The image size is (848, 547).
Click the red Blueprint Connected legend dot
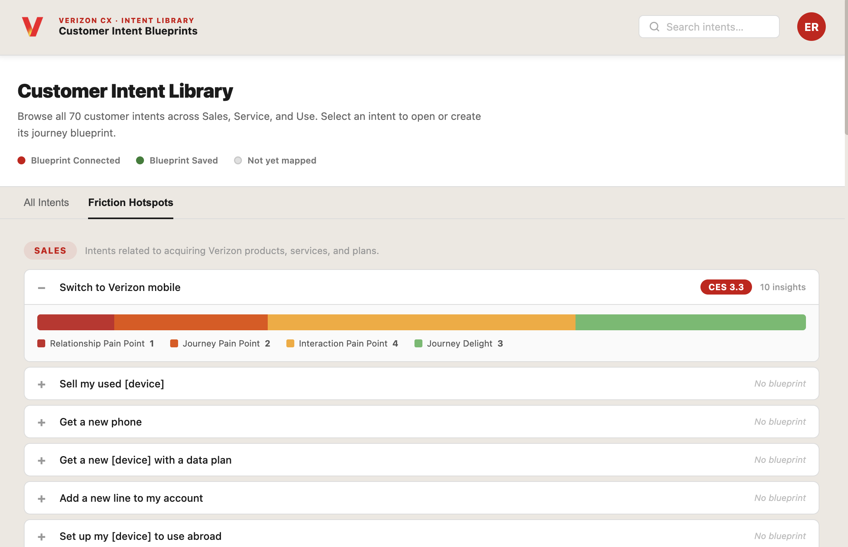21,160
